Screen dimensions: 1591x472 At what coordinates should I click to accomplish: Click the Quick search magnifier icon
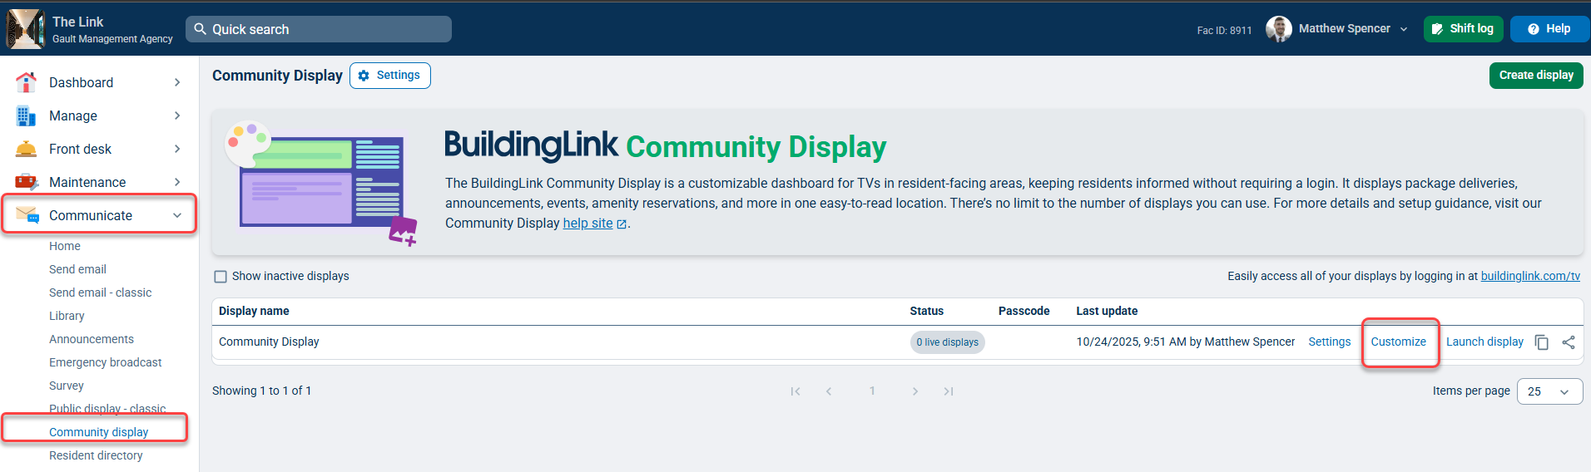click(200, 29)
